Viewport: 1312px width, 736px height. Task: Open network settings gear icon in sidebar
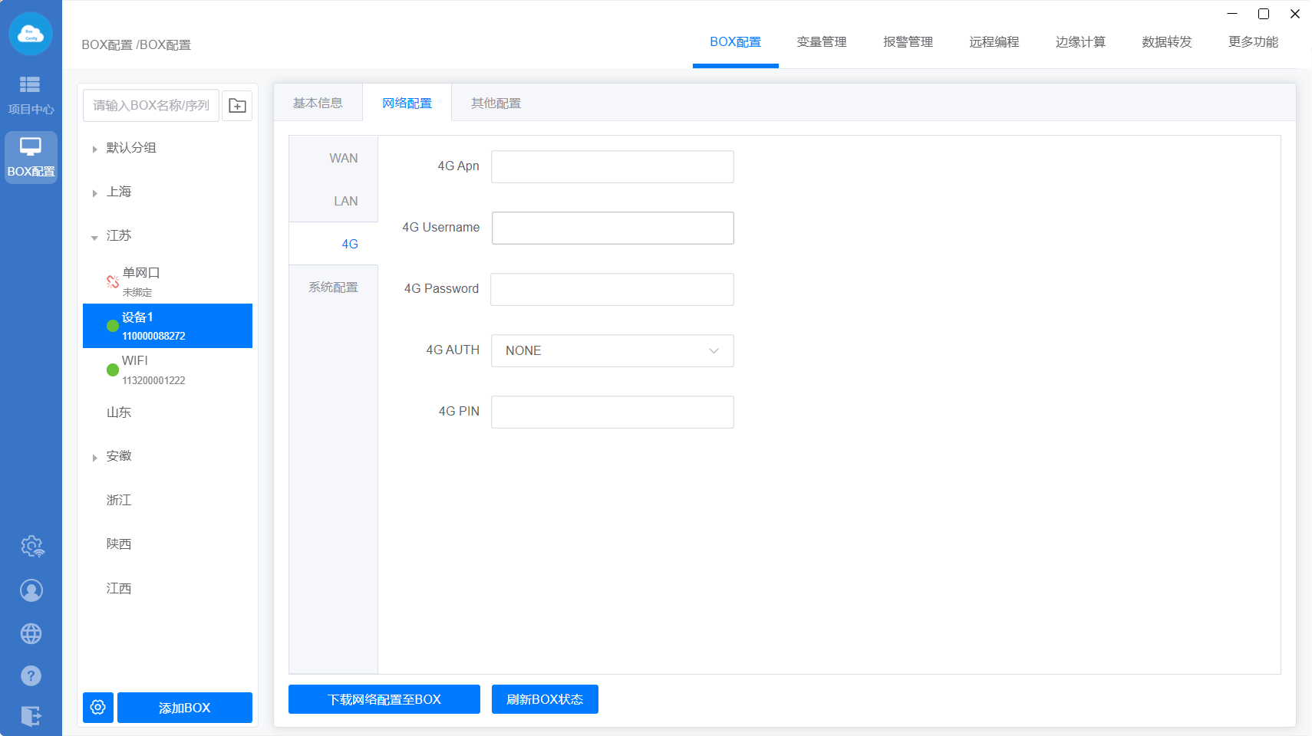(x=31, y=547)
